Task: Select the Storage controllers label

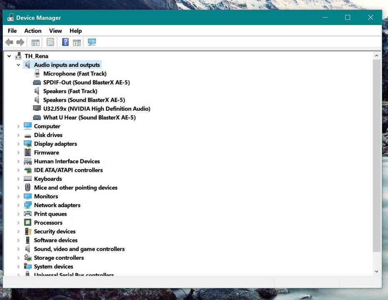Action: coord(59,257)
